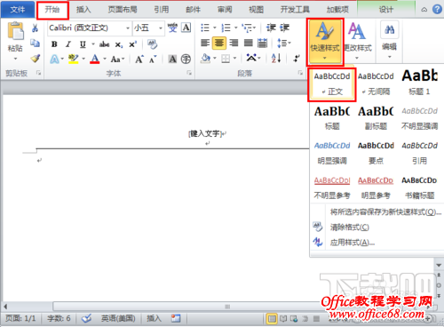Click the Justify alignment icon
This screenshot has width=444, height=327.
coord(249,43)
